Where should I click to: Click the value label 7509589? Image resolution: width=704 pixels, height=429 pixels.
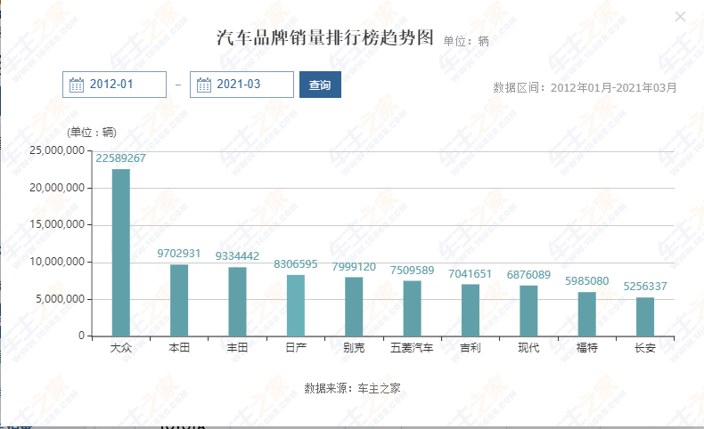click(x=413, y=271)
